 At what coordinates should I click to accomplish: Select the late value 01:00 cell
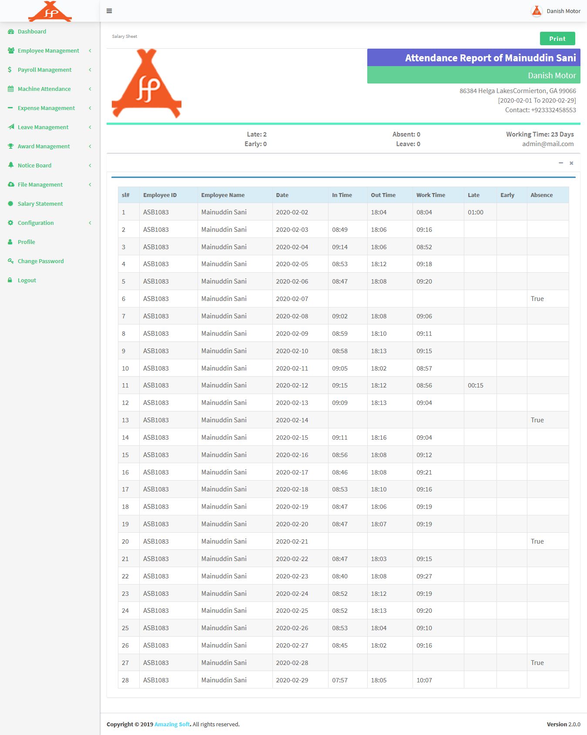click(x=480, y=212)
